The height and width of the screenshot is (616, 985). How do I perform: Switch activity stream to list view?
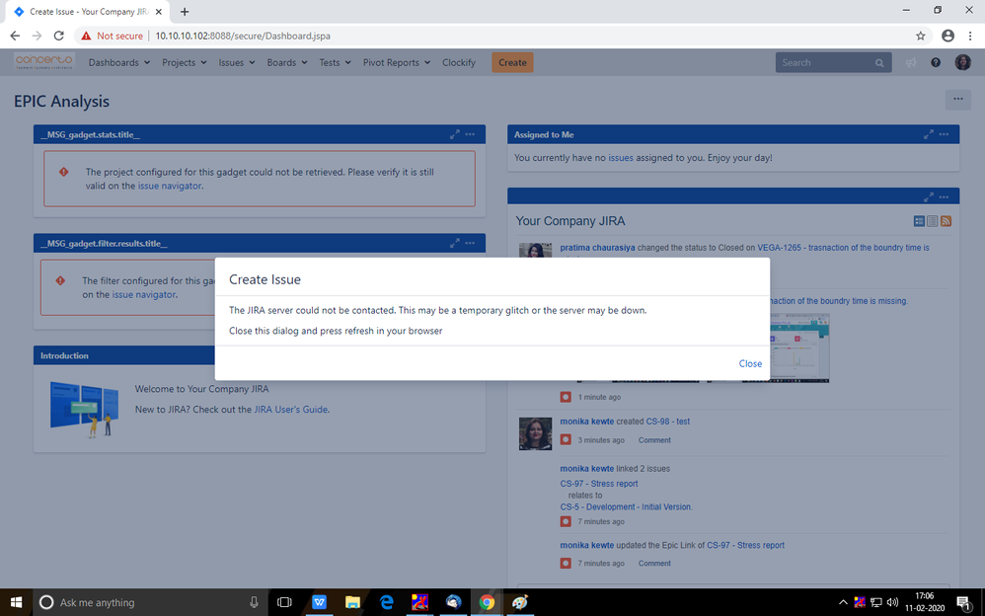[x=933, y=220]
